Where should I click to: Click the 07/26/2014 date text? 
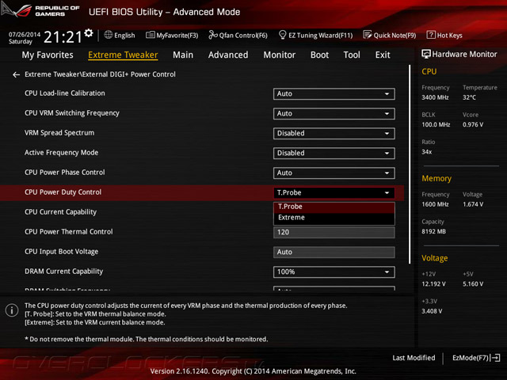coord(25,34)
